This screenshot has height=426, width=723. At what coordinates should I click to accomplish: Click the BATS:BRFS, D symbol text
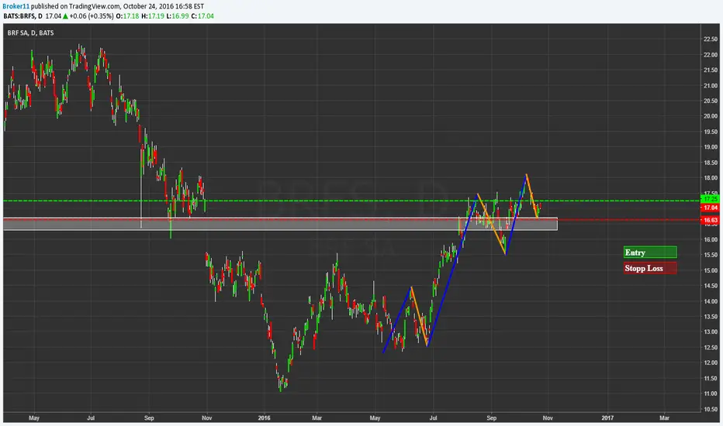pyautogui.click(x=23, y=16)
